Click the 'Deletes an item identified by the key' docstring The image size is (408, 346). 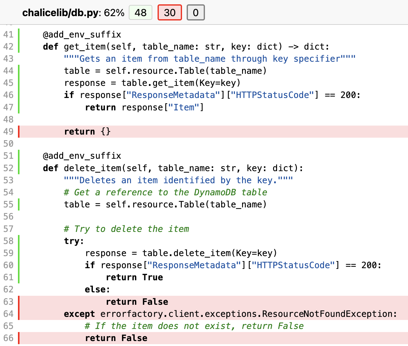(x=178, y=180)
